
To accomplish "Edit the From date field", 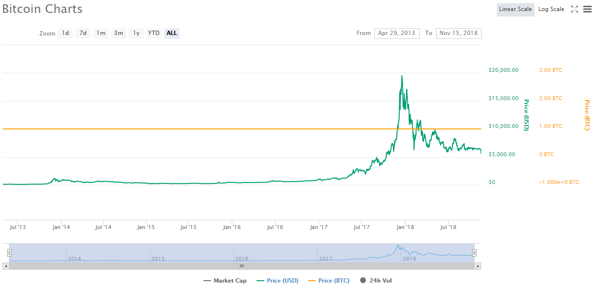I will click(x=397, y=33).
